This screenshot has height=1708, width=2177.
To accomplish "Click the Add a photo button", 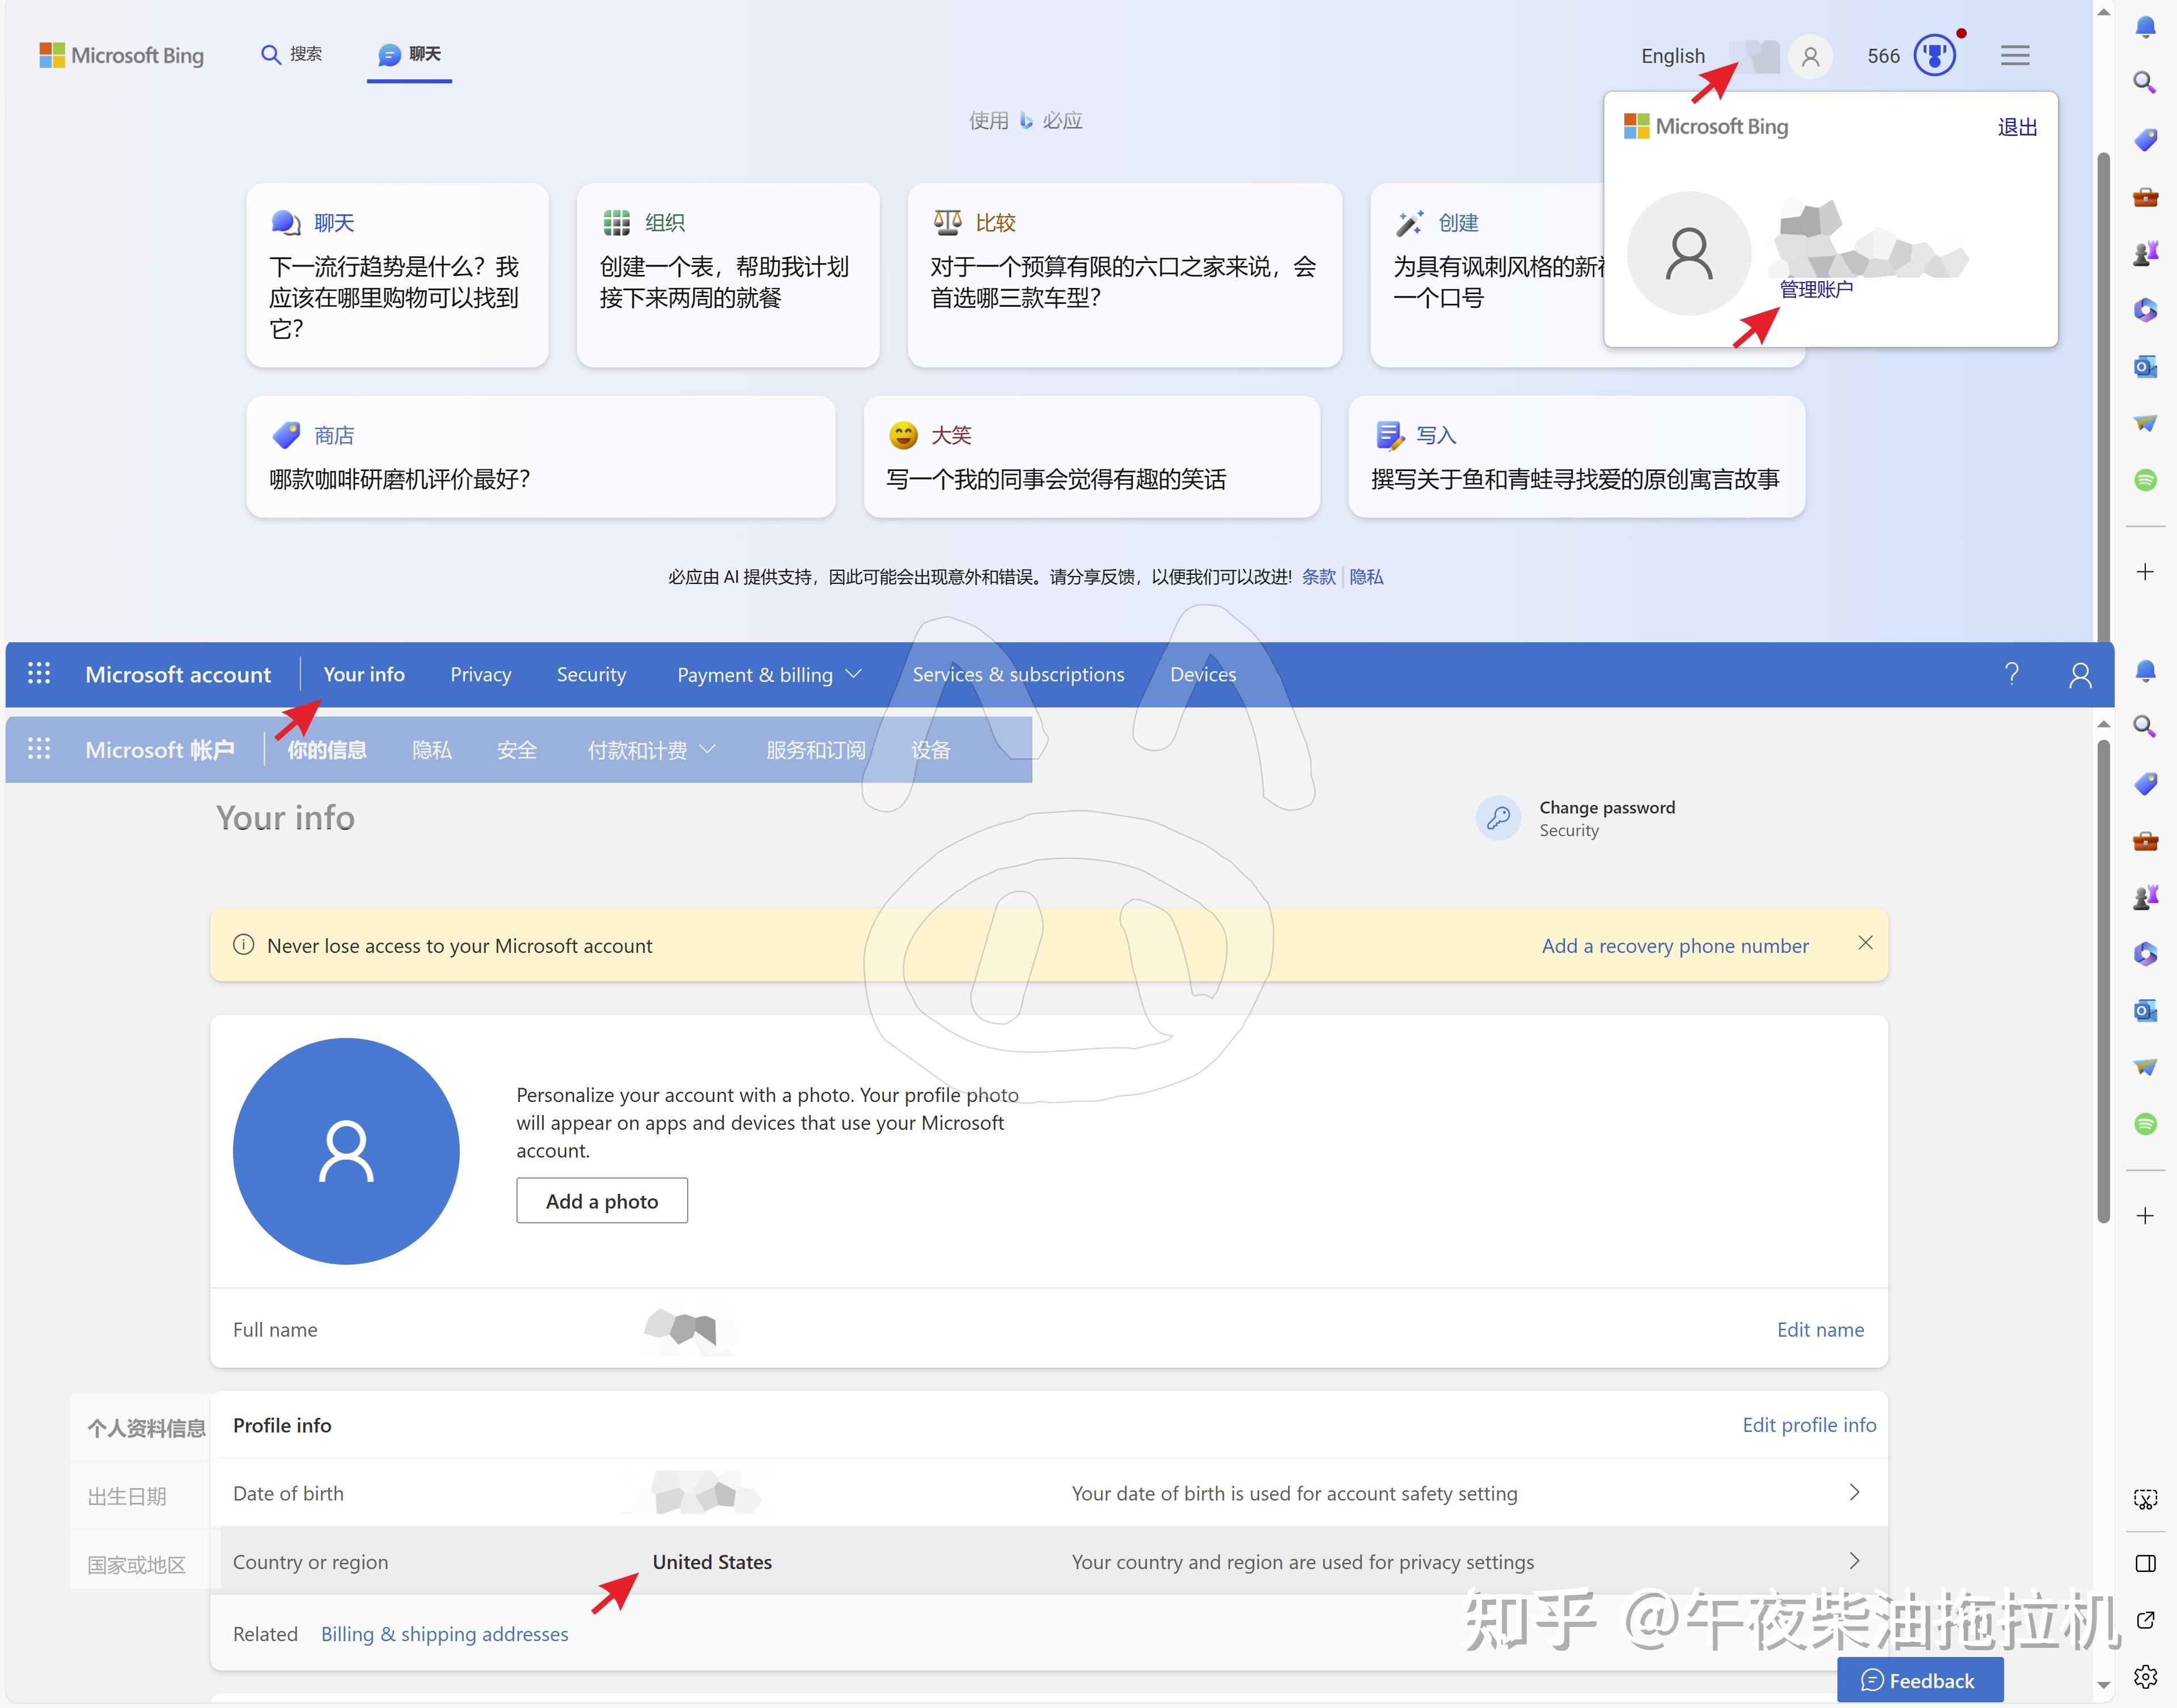I will pyautogui.click(x=601, y=1200).
